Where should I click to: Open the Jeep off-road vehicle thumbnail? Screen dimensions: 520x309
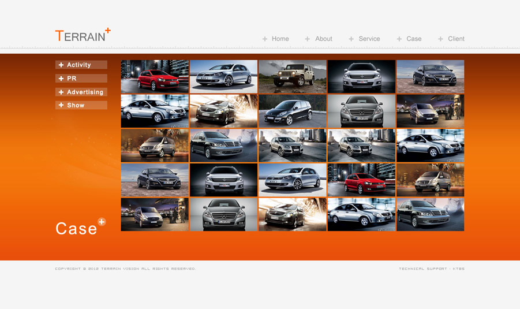(292, 76)
